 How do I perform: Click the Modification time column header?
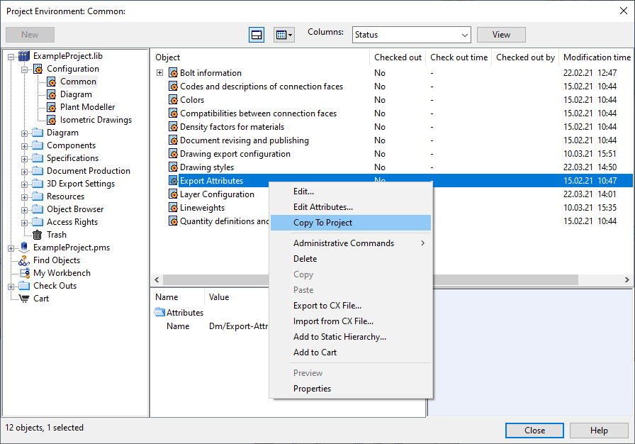tap(596, 57)
